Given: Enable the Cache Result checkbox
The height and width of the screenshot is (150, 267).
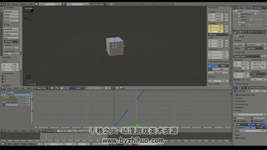Looking at the screenshot, I should pos(252,121).
